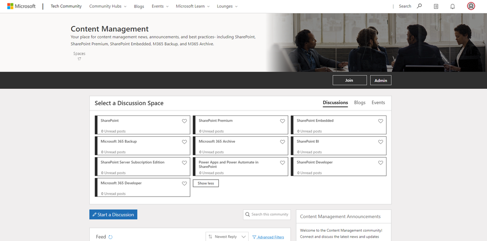Image resolution: width=487 pixels, height=241 pixels.
Task: Open the Microsoft 365 Backup space
Action: 142,146
